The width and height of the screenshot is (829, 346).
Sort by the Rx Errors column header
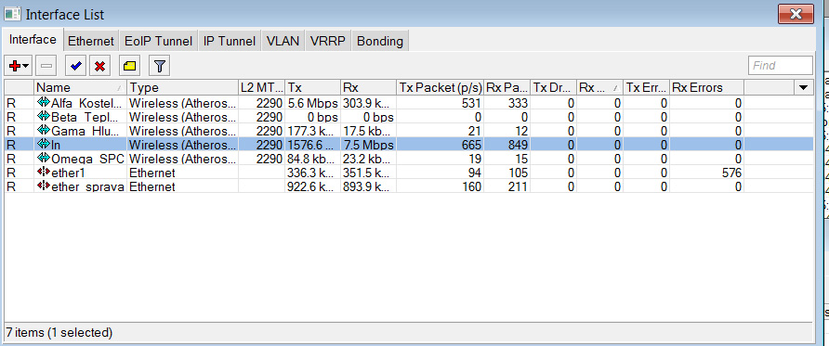click(707, 87)
